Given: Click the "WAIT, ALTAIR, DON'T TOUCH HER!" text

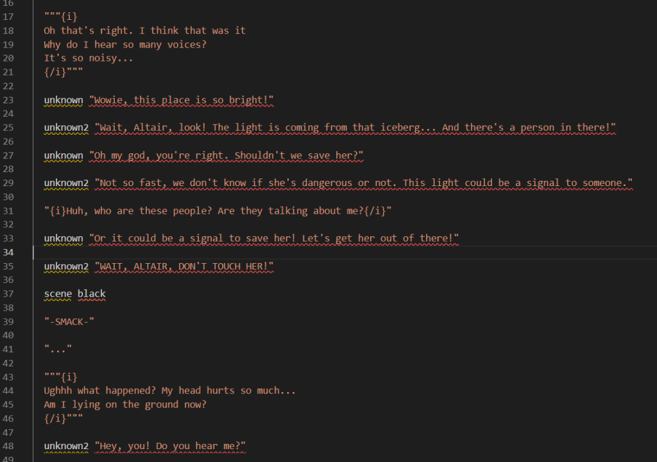Looking at the screenshot, I should pyautogui.click(x=184, y=266).
